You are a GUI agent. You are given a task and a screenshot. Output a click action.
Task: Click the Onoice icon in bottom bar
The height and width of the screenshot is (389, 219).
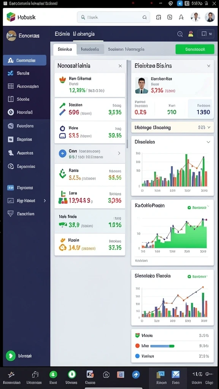[90, 374]
